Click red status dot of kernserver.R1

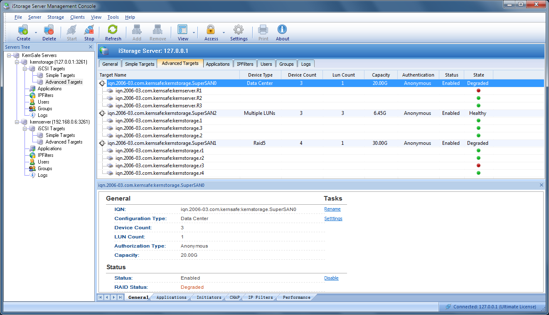coord(478,91)
